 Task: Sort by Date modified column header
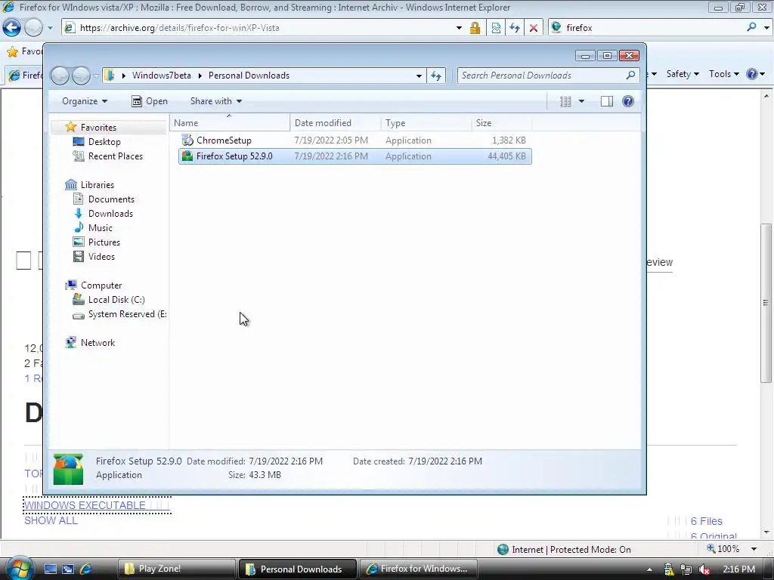coord(335,123)
